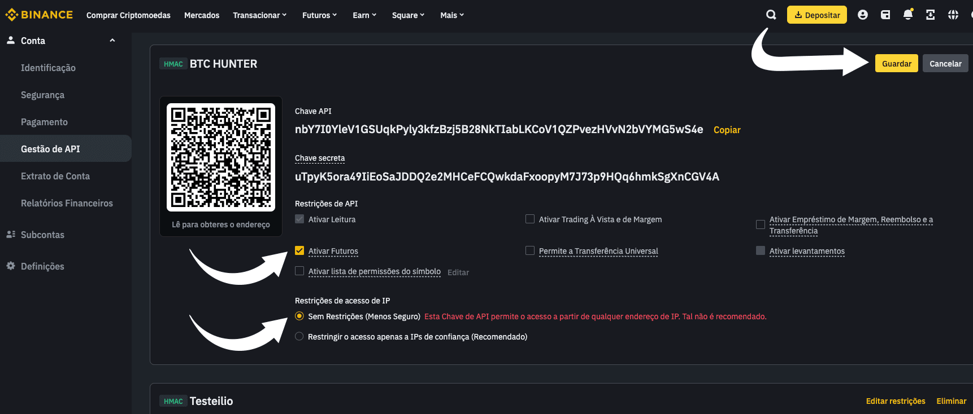Open the language globe icon

[x=953, y=15]
